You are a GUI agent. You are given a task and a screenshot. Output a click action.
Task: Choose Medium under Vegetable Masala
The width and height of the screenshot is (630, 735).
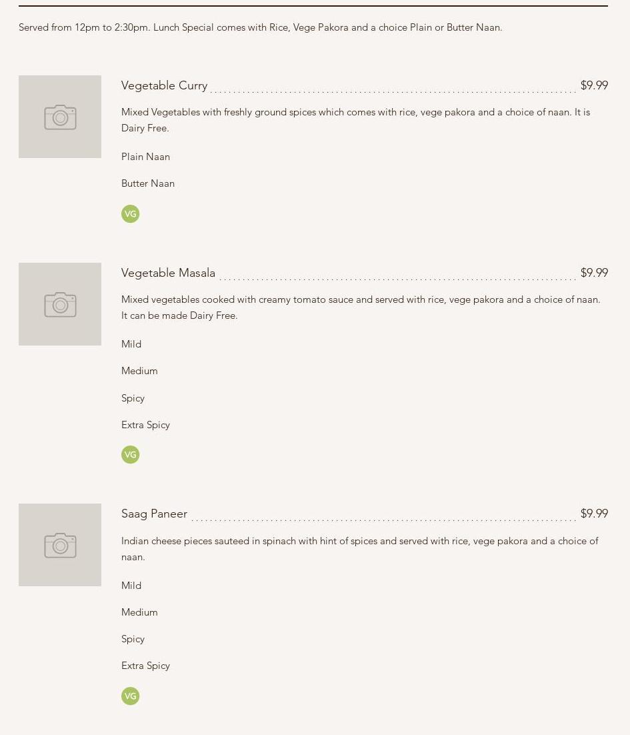tap(139, 371)
